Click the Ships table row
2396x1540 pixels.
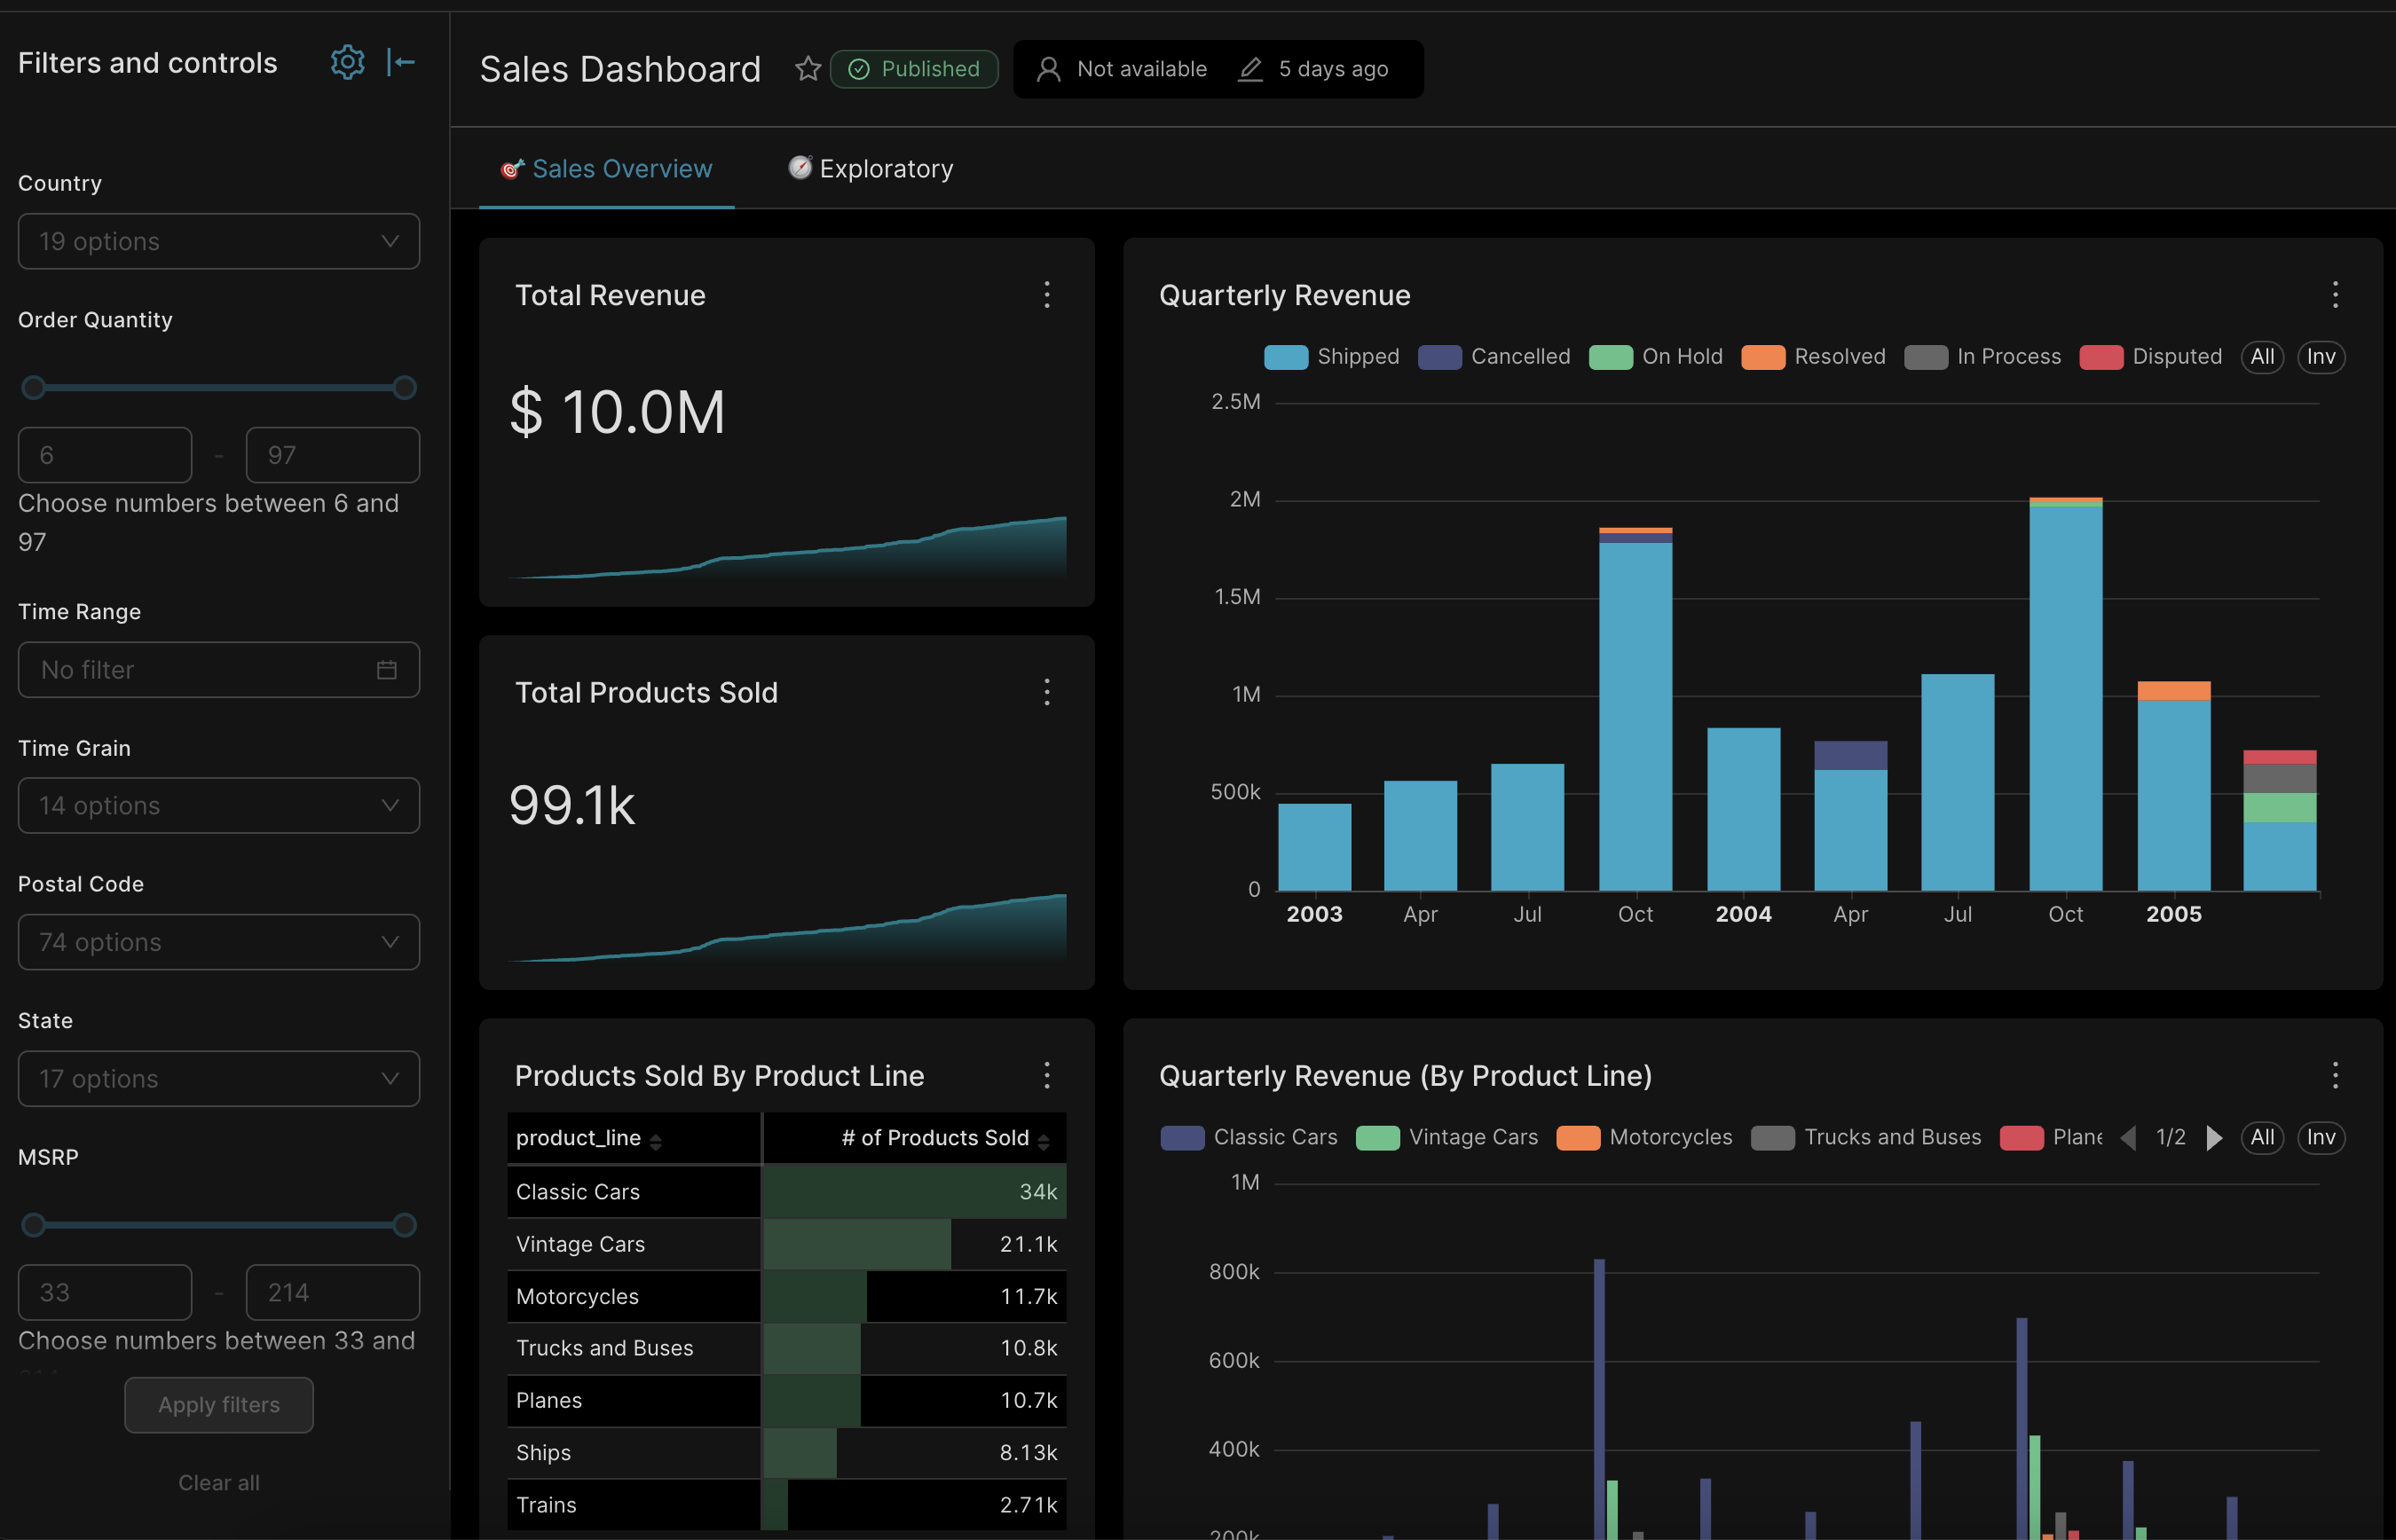click(786, 1453)
